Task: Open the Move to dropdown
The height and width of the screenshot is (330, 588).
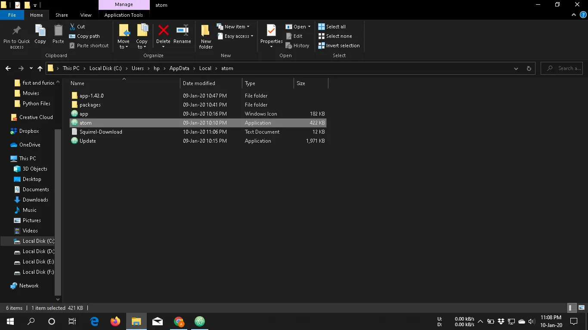Action: click(124, 36)
